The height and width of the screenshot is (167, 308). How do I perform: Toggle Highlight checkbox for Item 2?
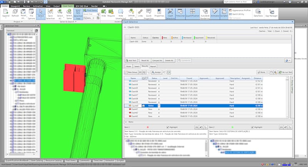pos(252,127)
